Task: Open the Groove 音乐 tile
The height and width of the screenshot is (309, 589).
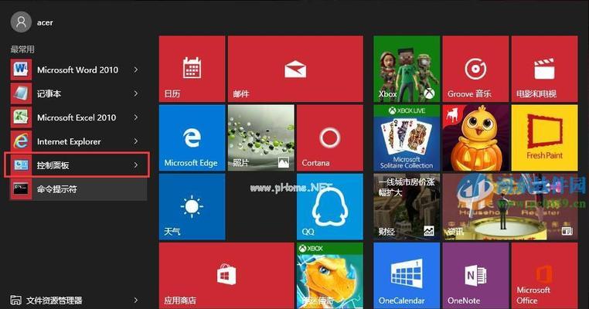Action: (475, 69)
